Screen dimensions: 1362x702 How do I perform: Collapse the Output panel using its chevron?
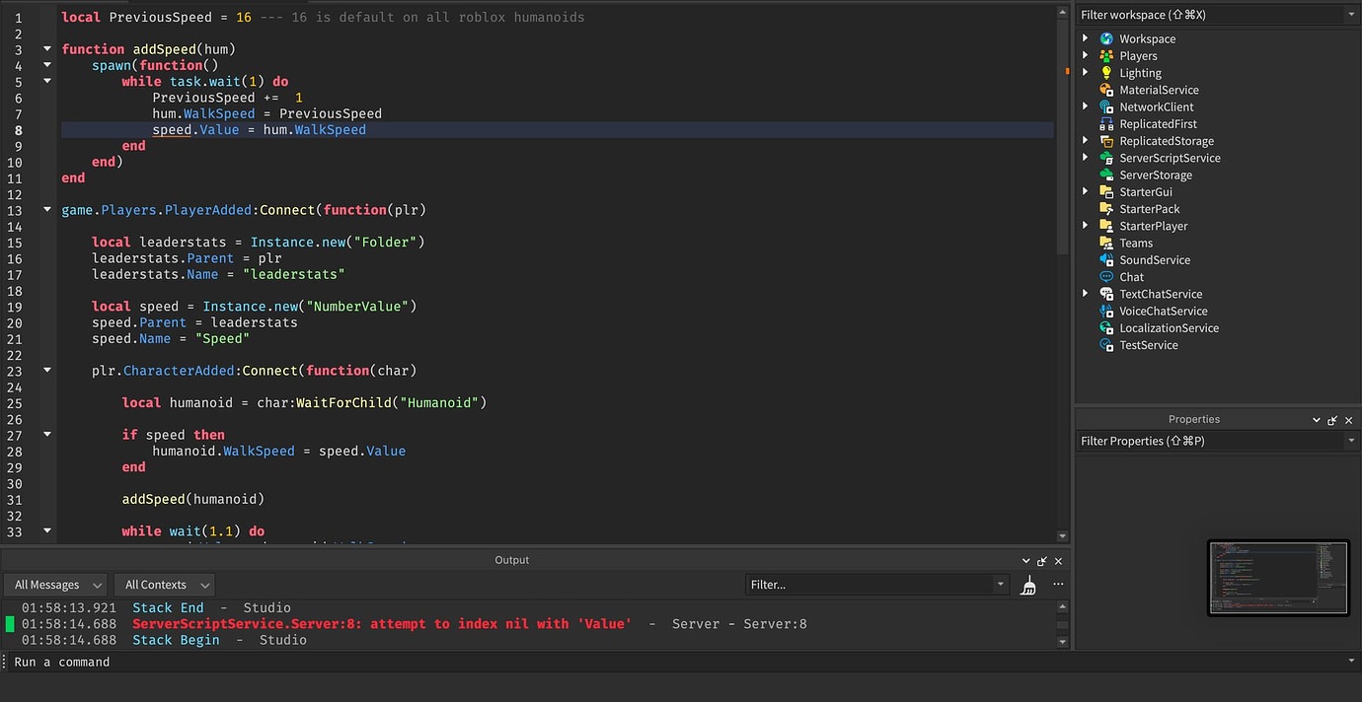[1026, 560]
